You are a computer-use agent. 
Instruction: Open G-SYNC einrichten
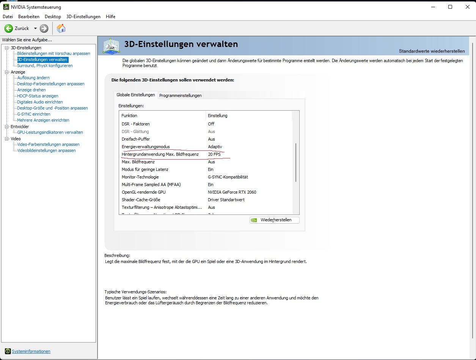pyautogui.click(x=34, y=114)
